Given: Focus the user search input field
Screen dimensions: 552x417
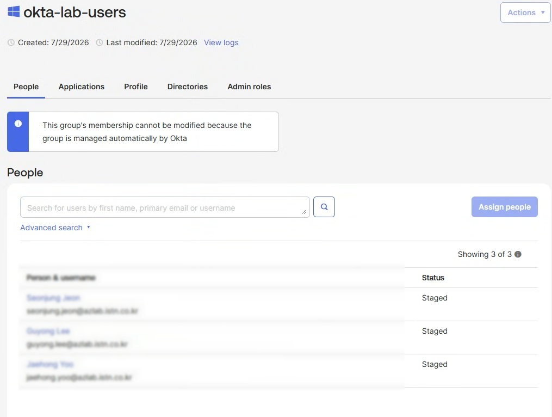Looking at the screenshot, I should (165, 207).
